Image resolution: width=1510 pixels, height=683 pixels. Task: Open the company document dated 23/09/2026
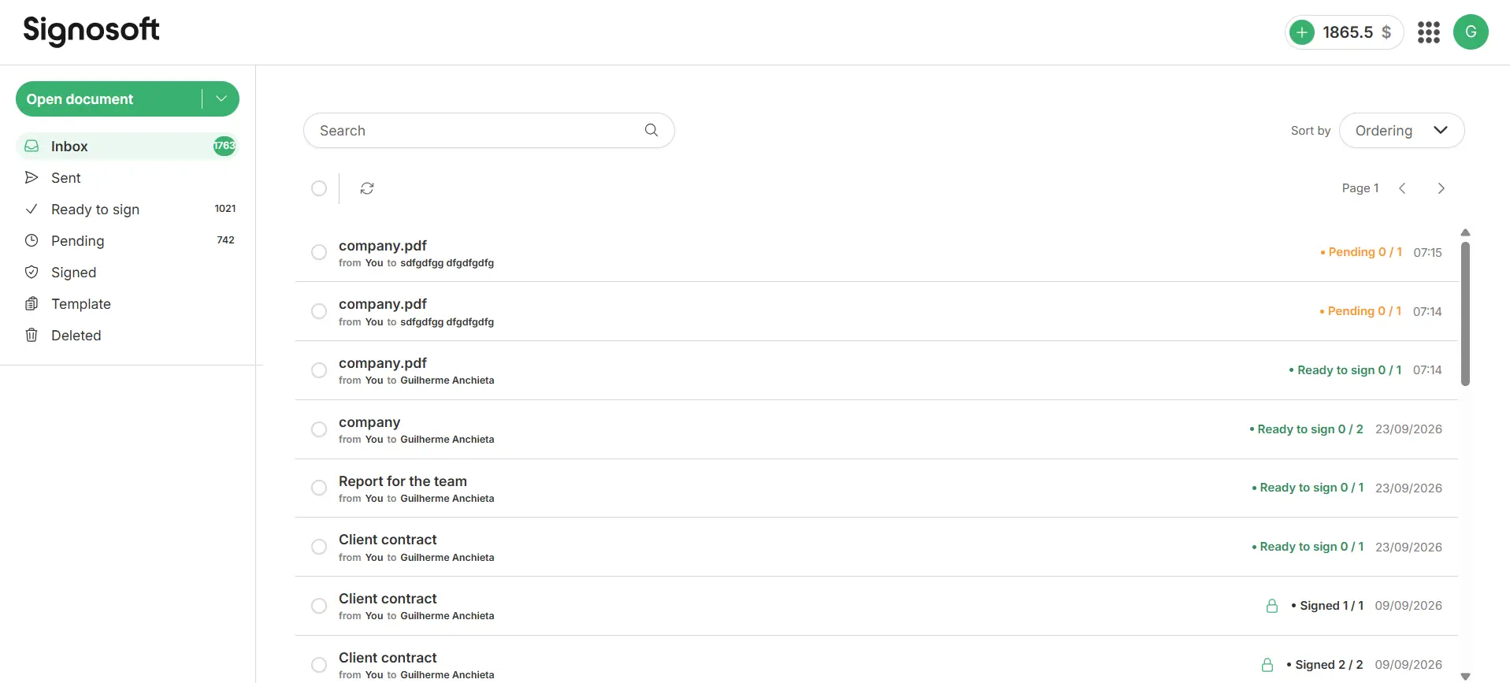(876, 429)
